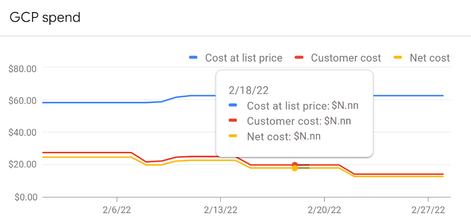Toggle the Cost at list price legend label
This screenshot has width=471, height=223.
click(x=244, y=58)
